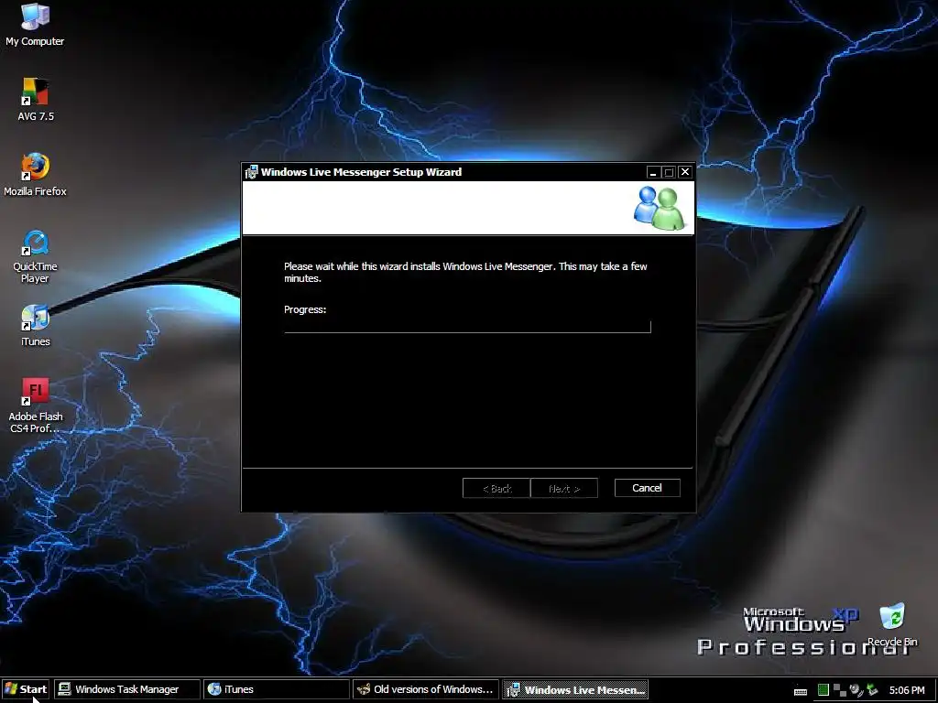Switch to iTunes taskbar button

click(276, 689)
